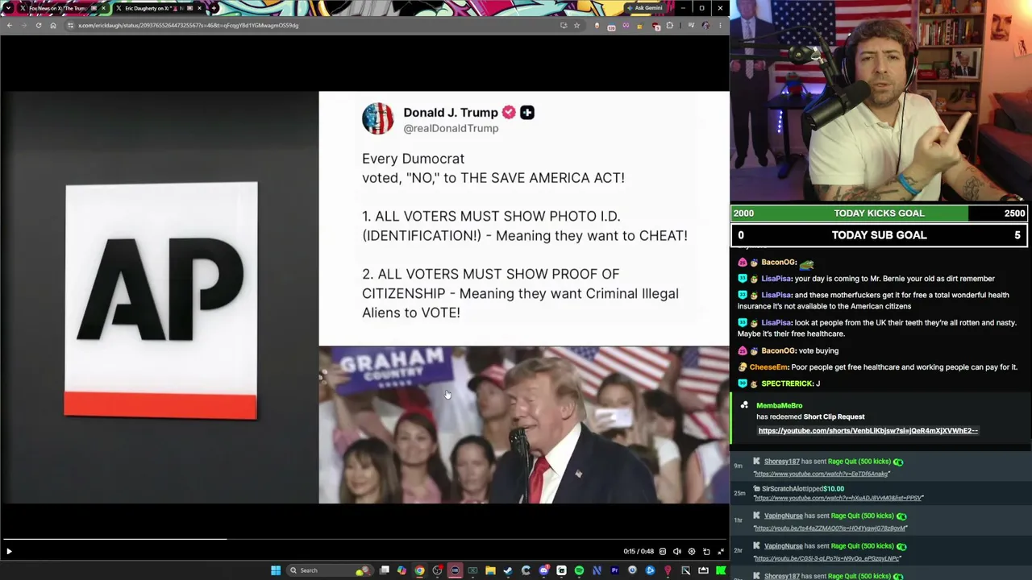Open the @realDonaldTrump handle
This screenshot has width=1032, height=580.
tap(451, 129)
